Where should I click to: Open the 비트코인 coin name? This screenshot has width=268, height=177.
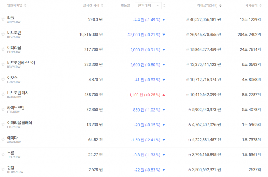click(14, 33)
